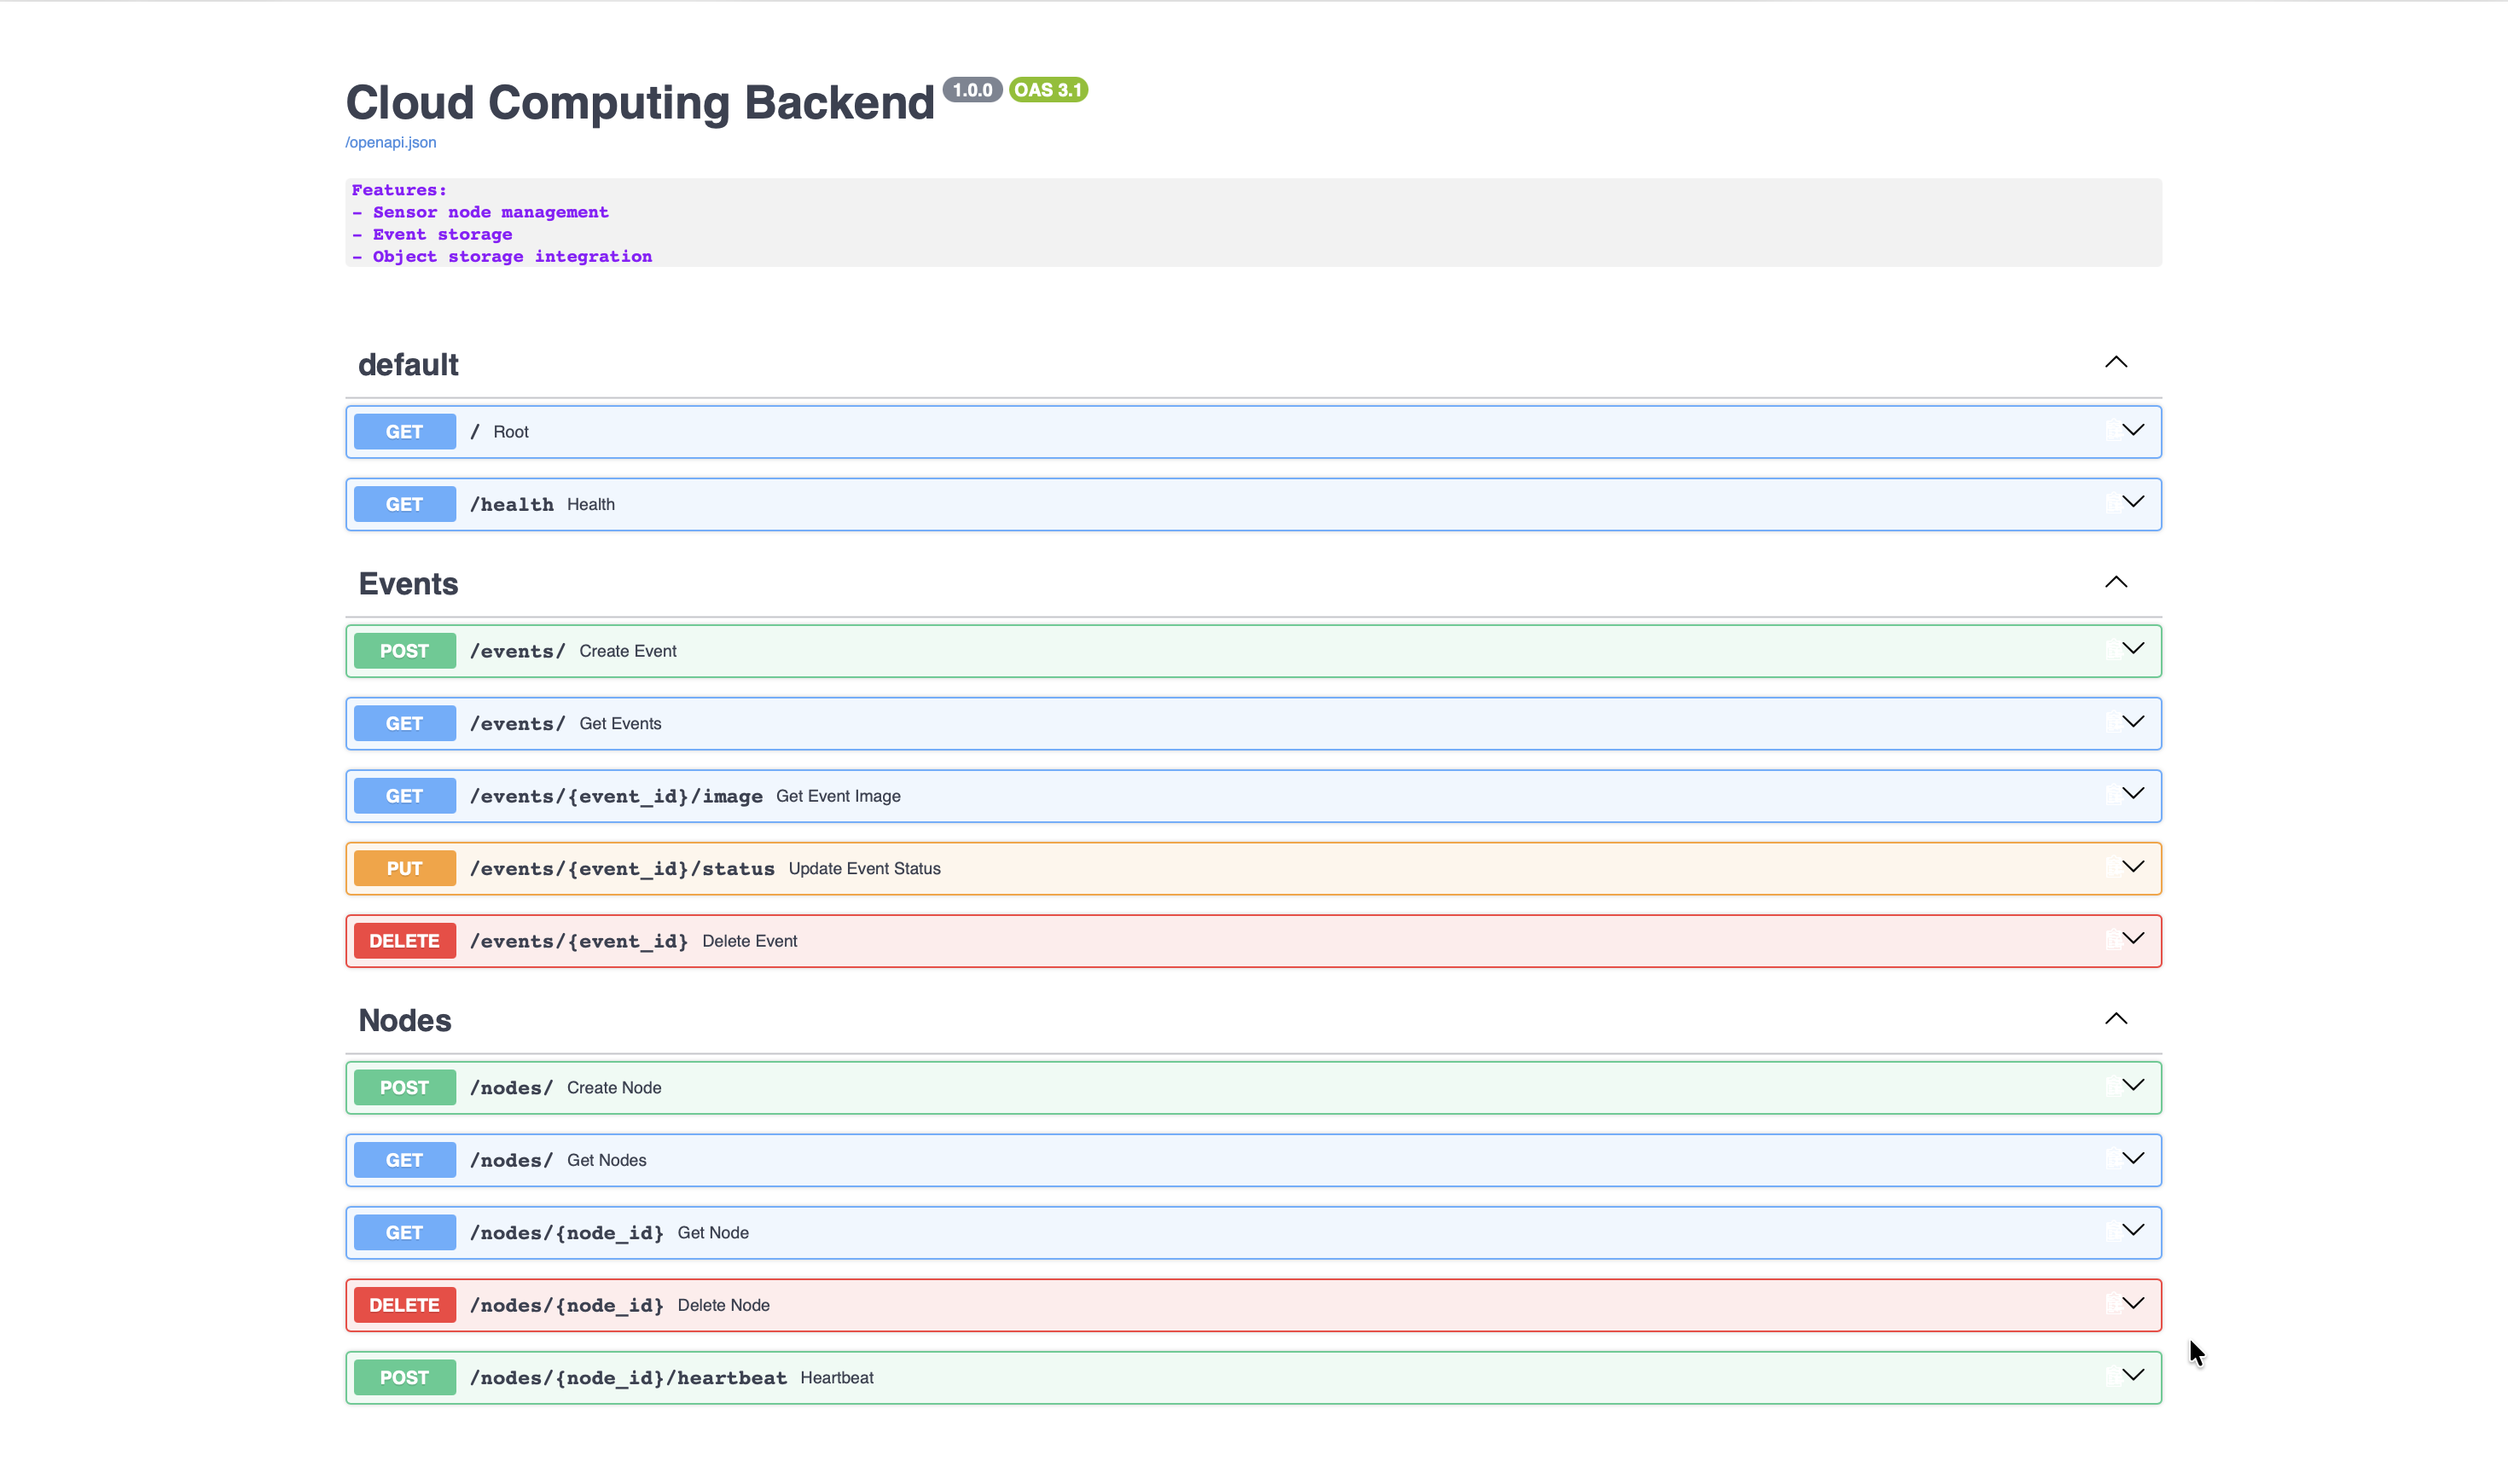Expand the Get Event Image operation chevron

(2134, 794)
